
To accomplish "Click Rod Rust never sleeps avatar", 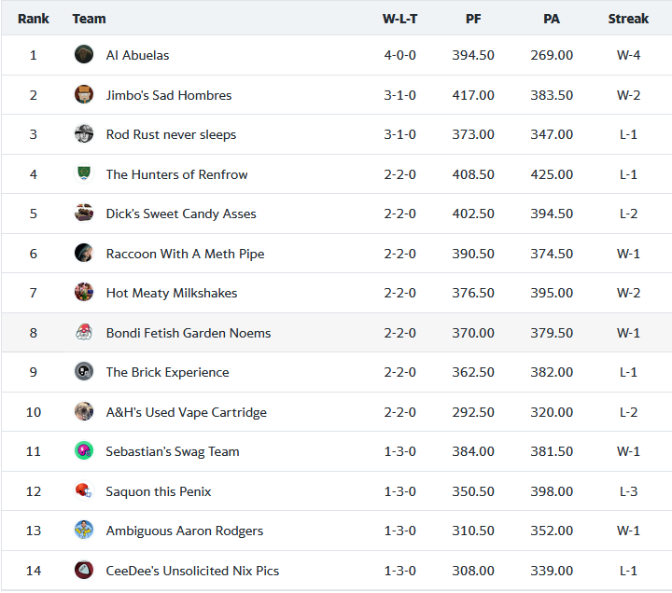I will pos(84,134).
